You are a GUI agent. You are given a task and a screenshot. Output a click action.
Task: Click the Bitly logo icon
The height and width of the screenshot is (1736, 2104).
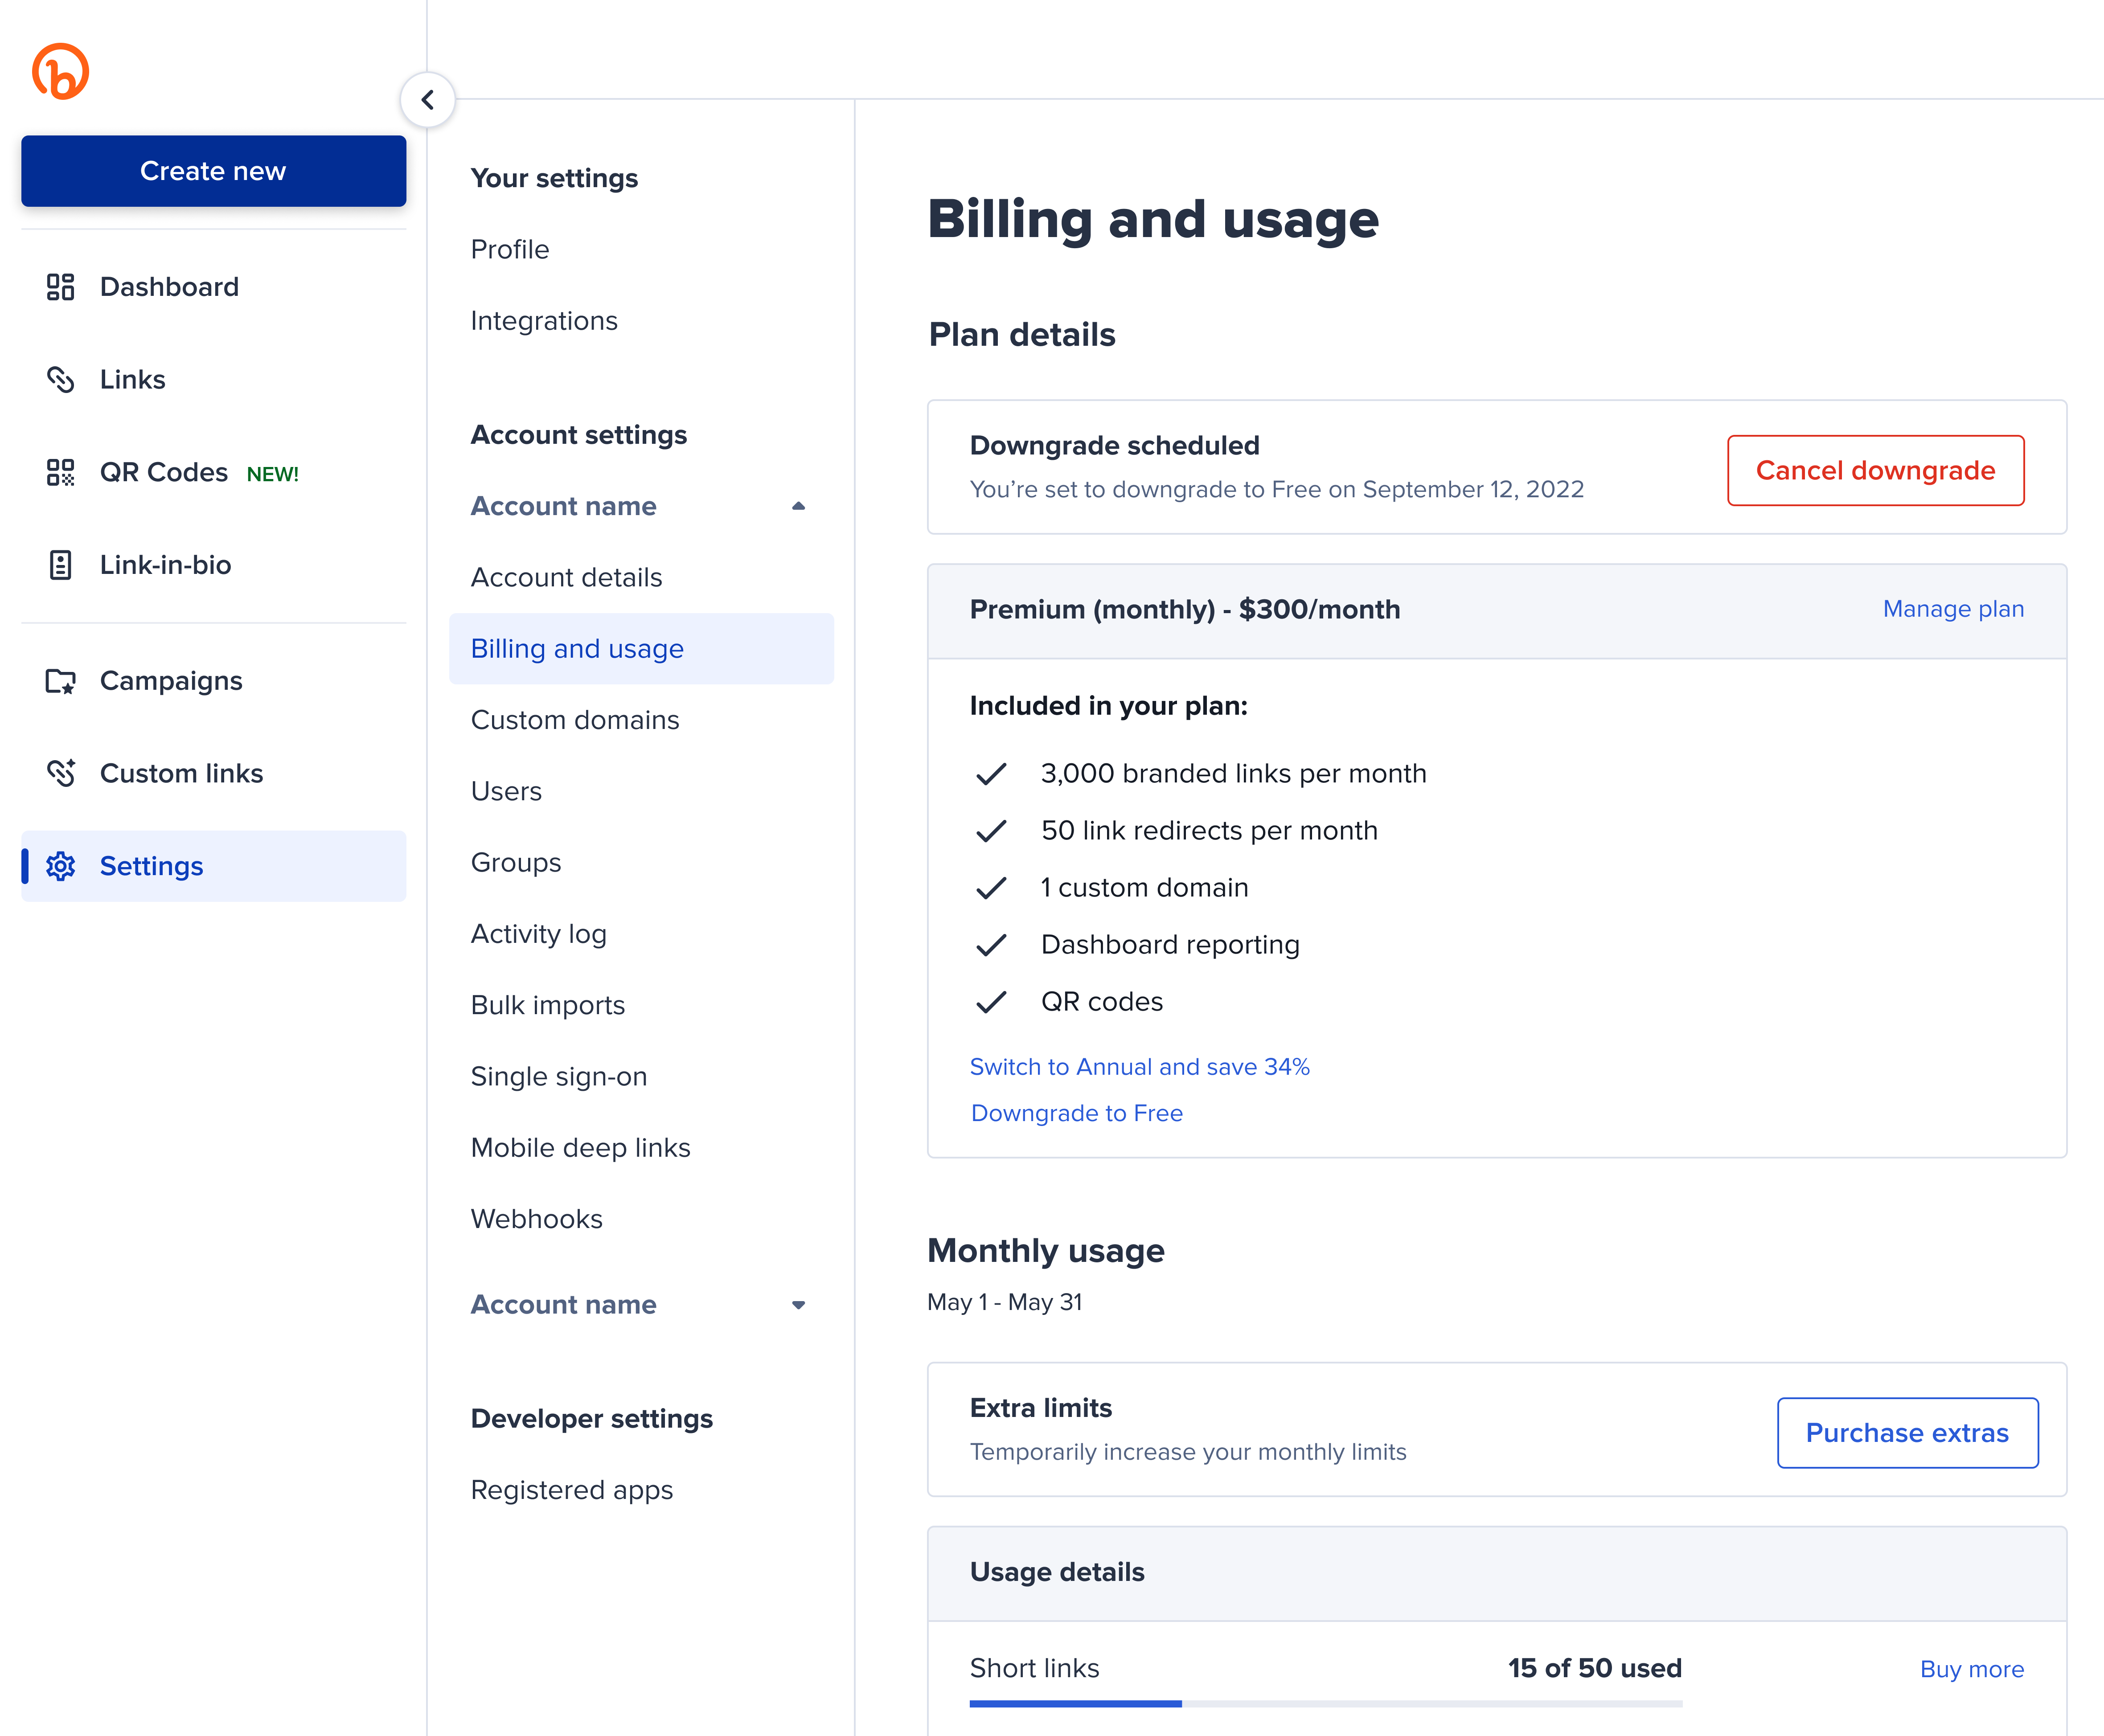pyautogui.click(x=61, y=71)
